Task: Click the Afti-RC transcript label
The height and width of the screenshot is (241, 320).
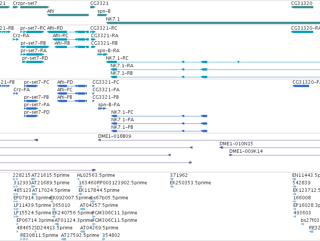Action: point(61,36)
